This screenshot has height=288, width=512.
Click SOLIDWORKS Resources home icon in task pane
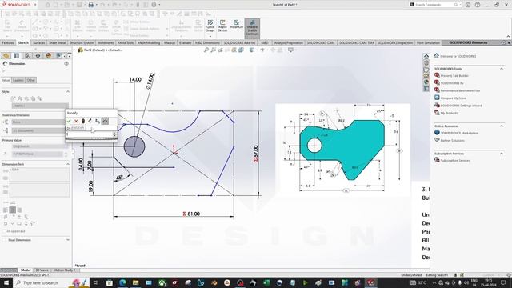(x=426, y=56)
